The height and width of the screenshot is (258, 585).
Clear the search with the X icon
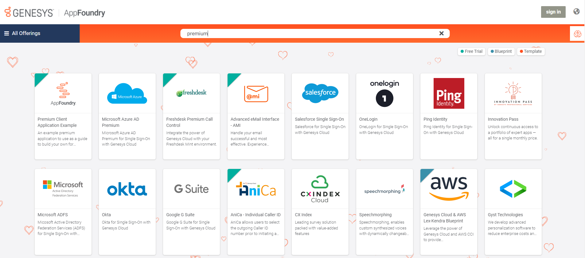click(441, 33)
